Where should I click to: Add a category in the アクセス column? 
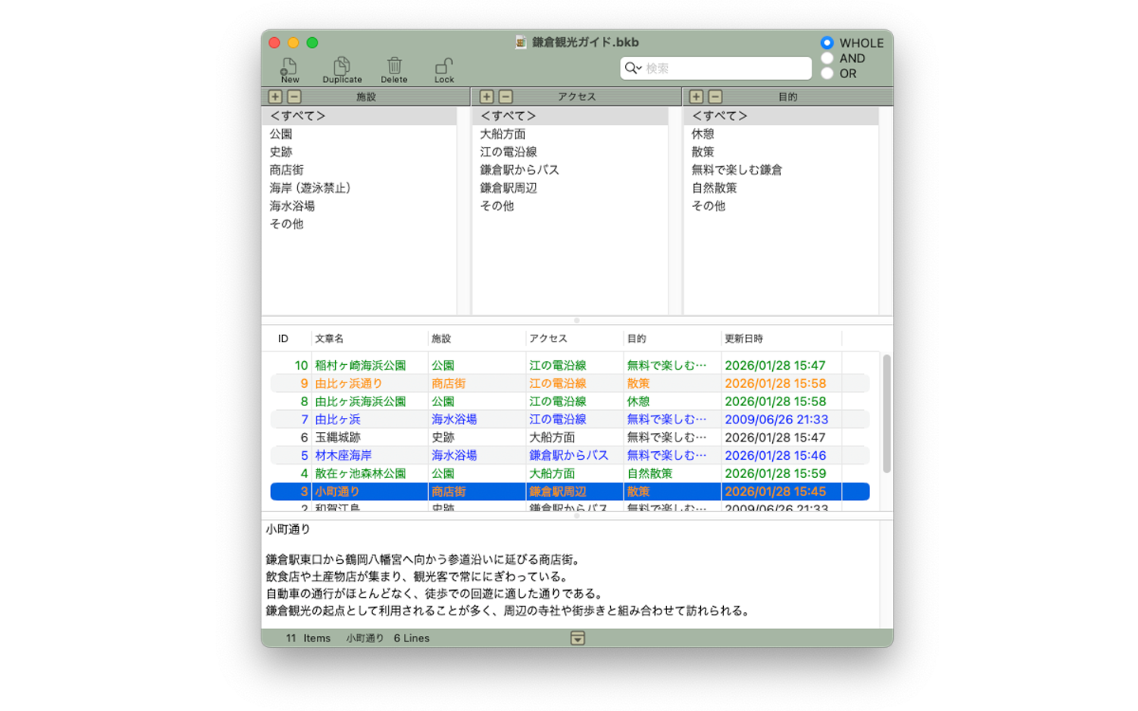pyautogui.click(x=487, y=96)
